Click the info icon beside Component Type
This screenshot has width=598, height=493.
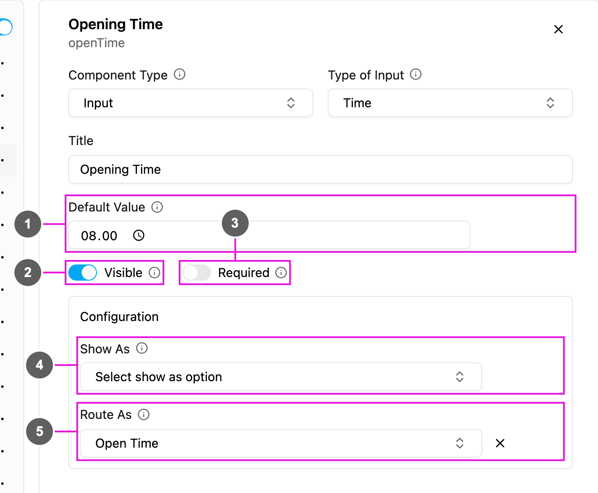tap(180, 74)
